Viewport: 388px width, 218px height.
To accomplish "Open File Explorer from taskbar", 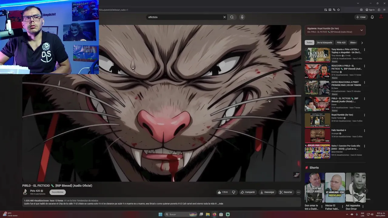I will click(208, 214).
